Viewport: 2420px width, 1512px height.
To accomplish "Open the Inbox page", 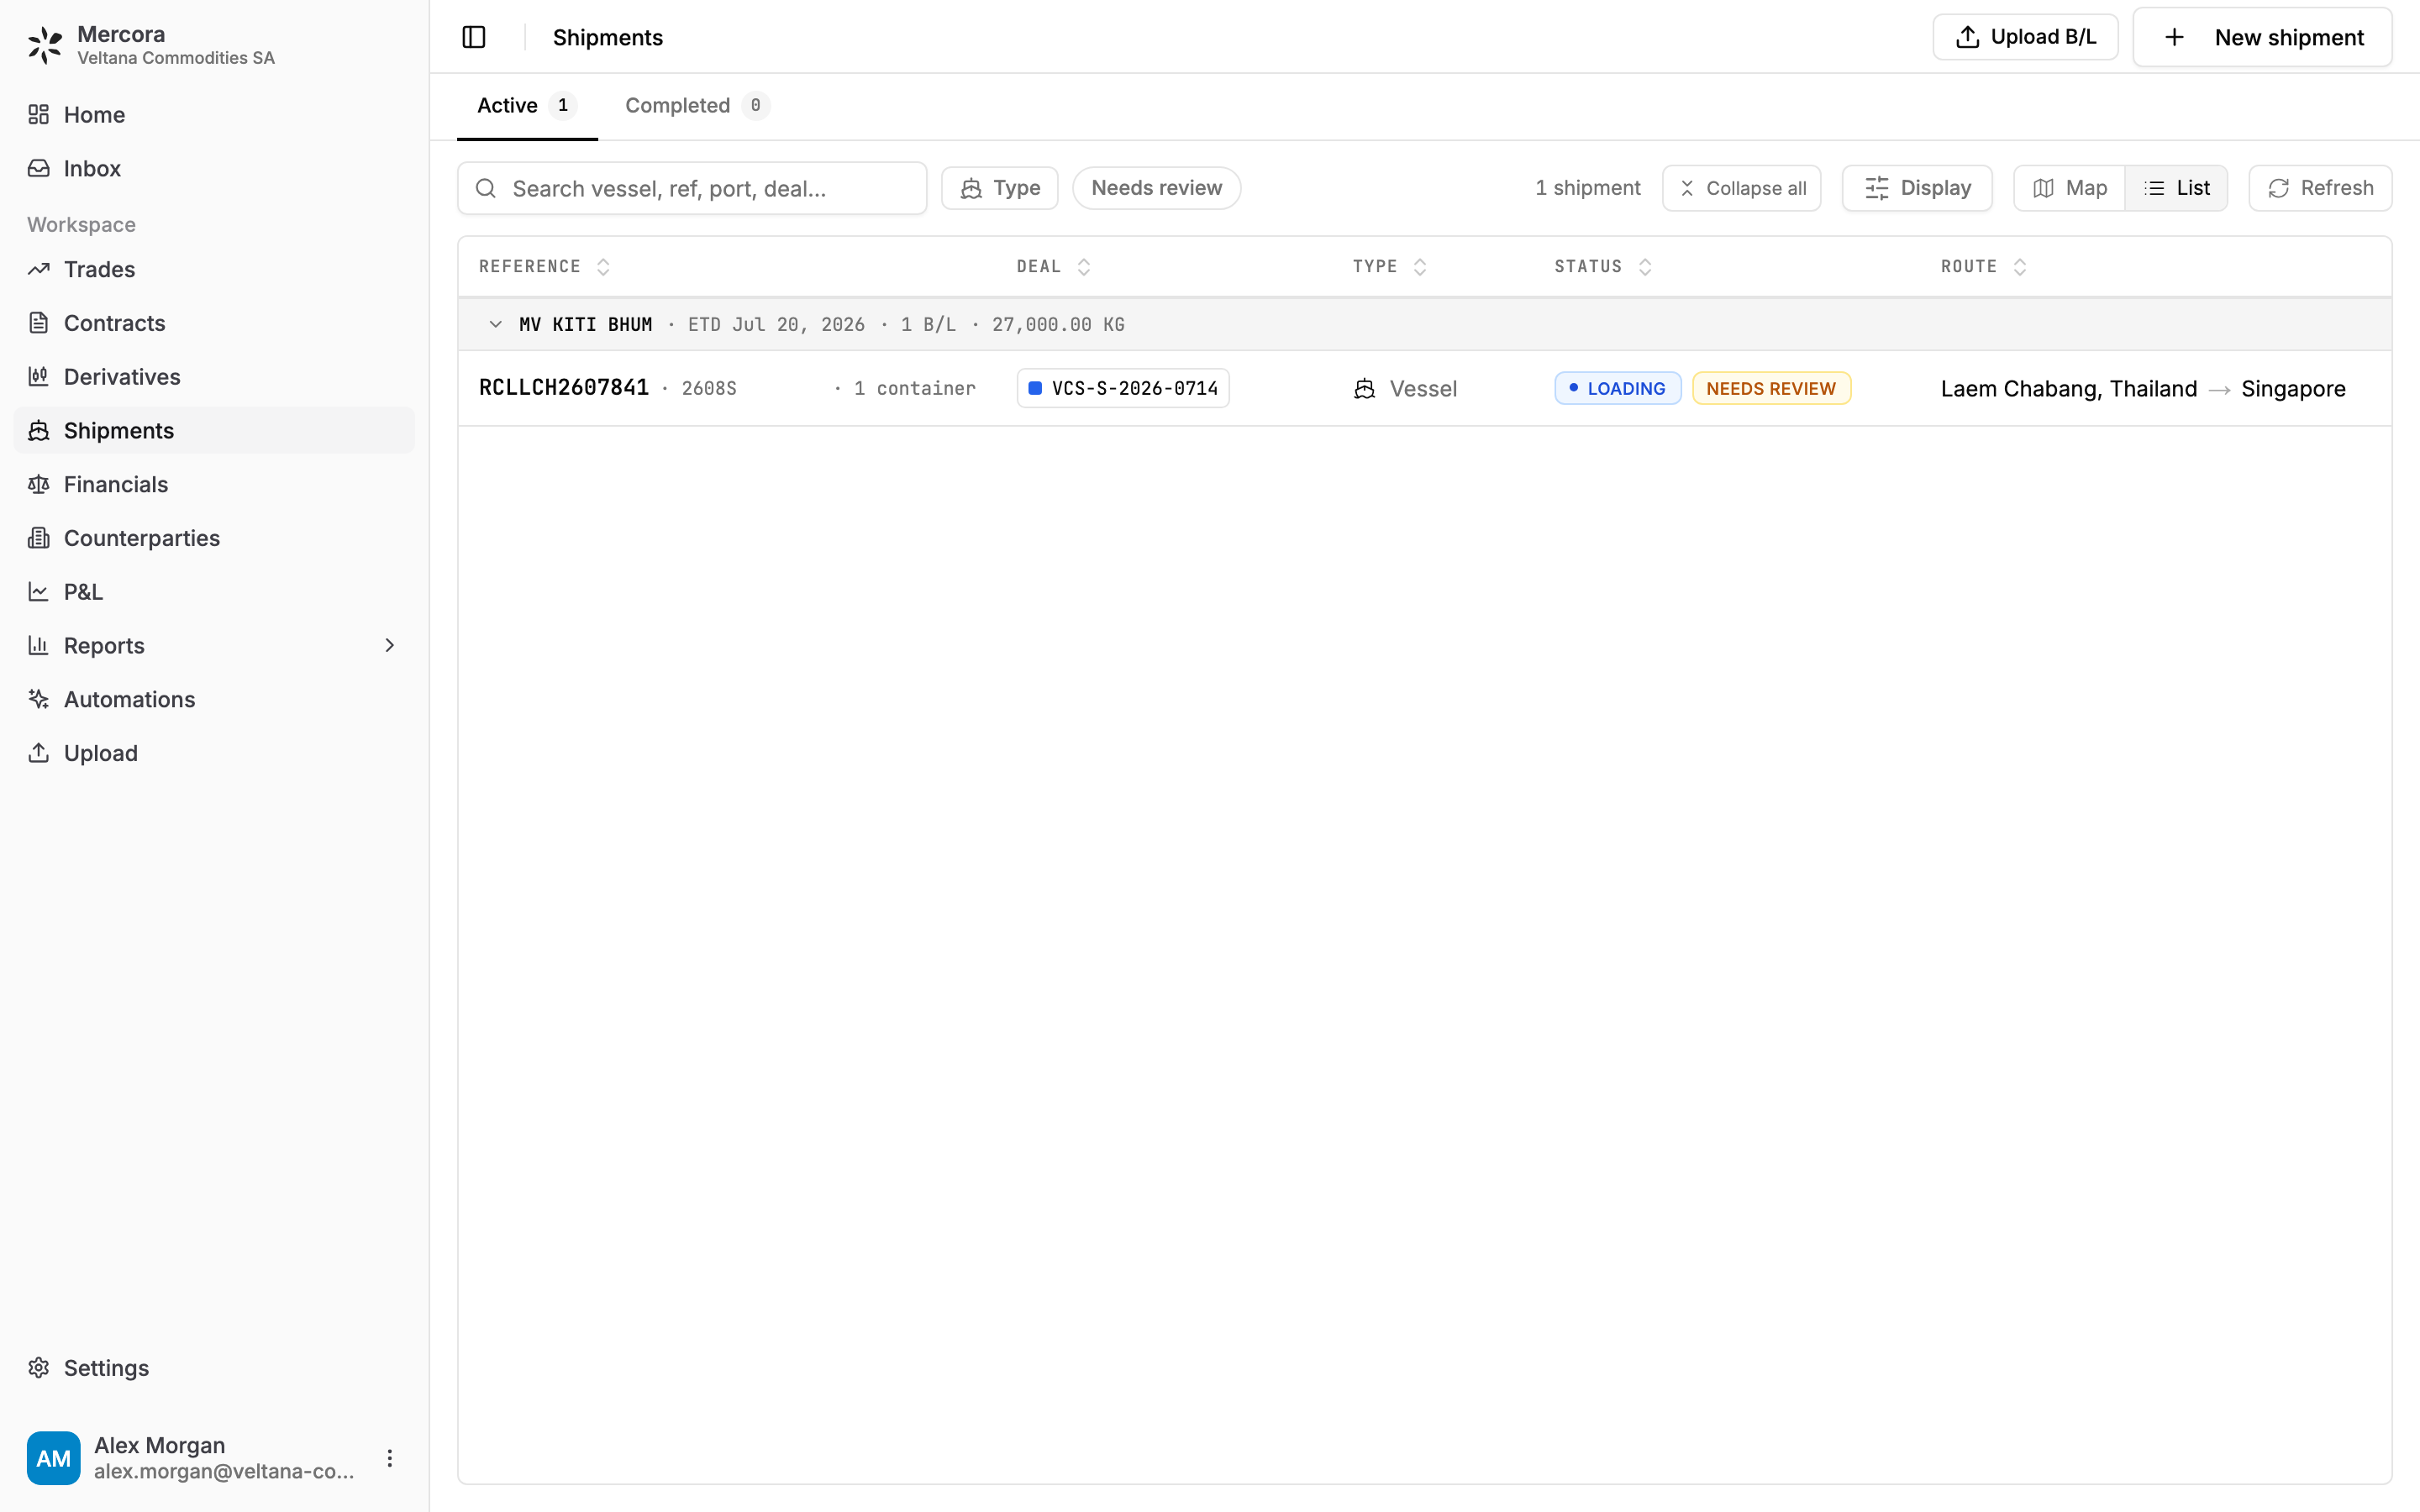I will [x=214, y=169].
